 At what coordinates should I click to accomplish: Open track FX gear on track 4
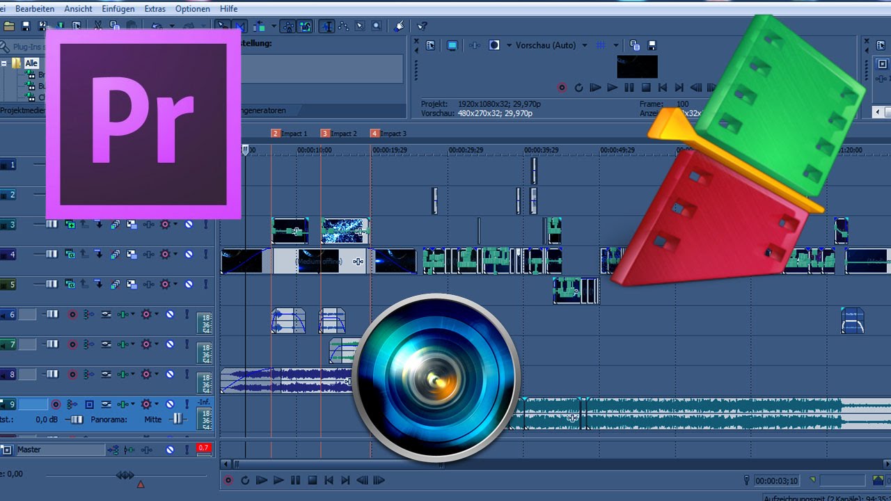[x=165, y=254]
